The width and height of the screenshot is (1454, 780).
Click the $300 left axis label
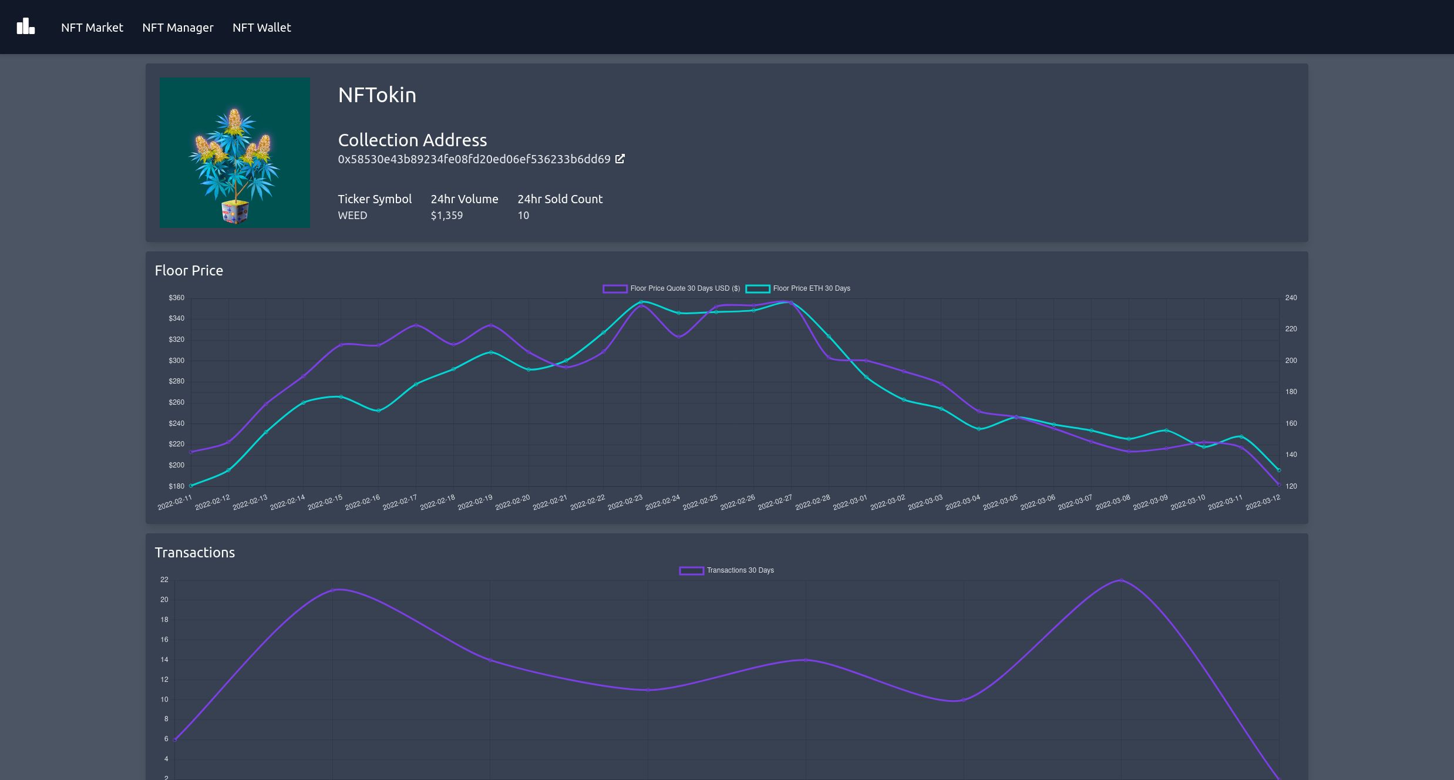[176, 361]
